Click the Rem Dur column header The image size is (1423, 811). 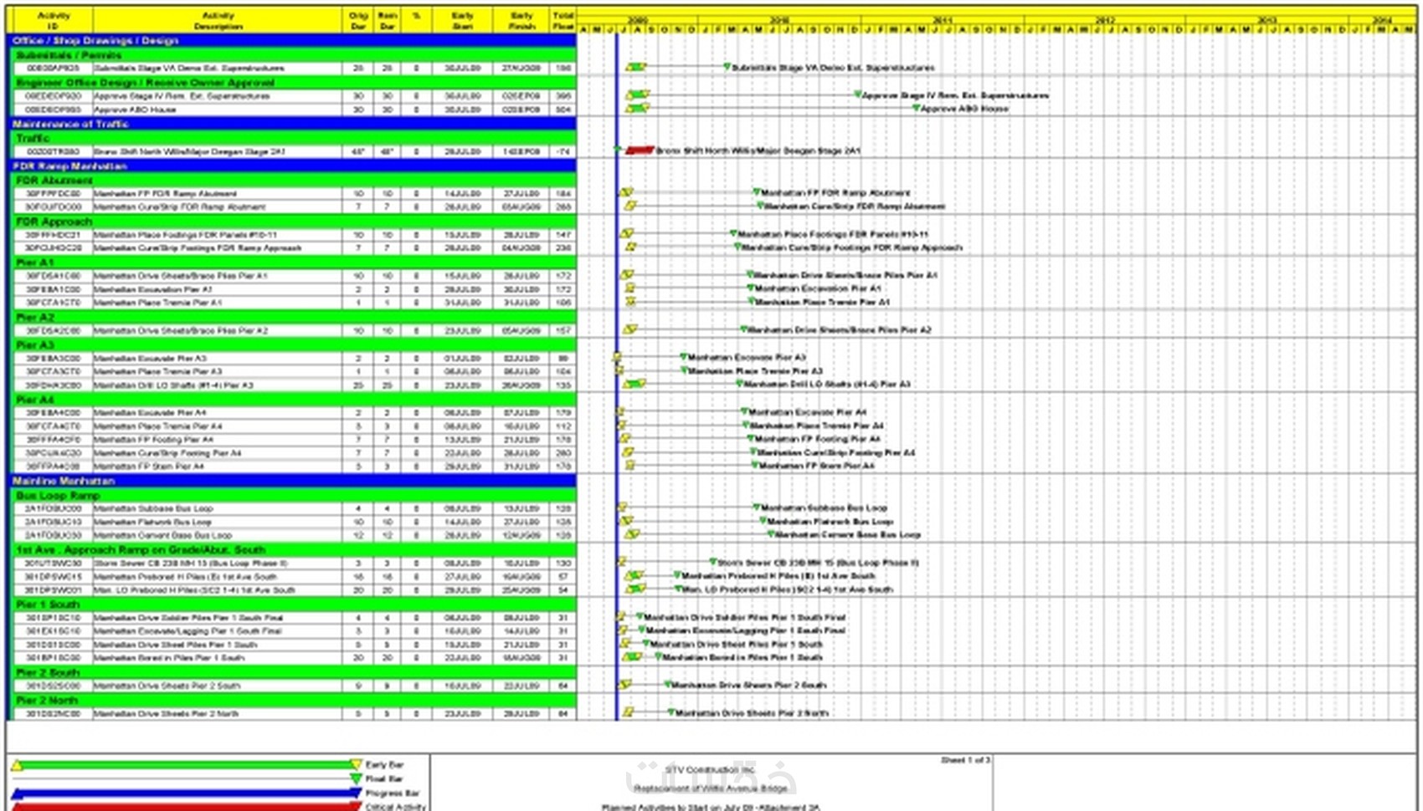pos(388,20)
